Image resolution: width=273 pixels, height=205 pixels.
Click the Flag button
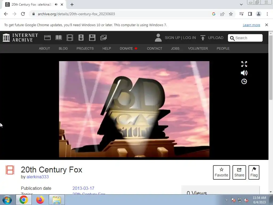coord(254,172)
